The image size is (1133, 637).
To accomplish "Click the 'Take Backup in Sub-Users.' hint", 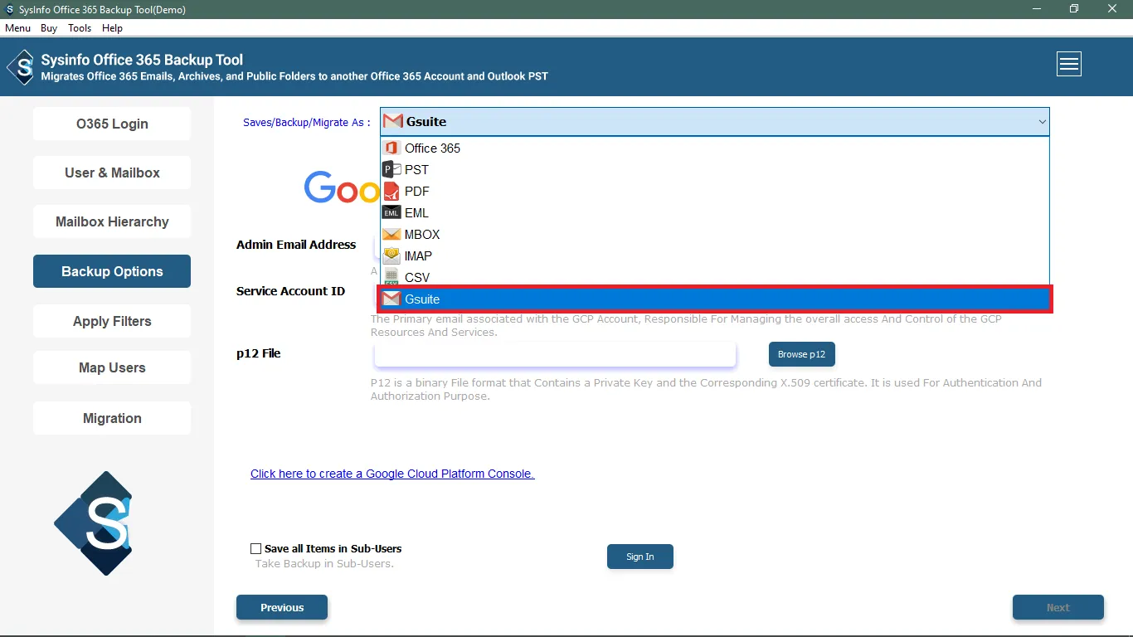I will point(324,564).
